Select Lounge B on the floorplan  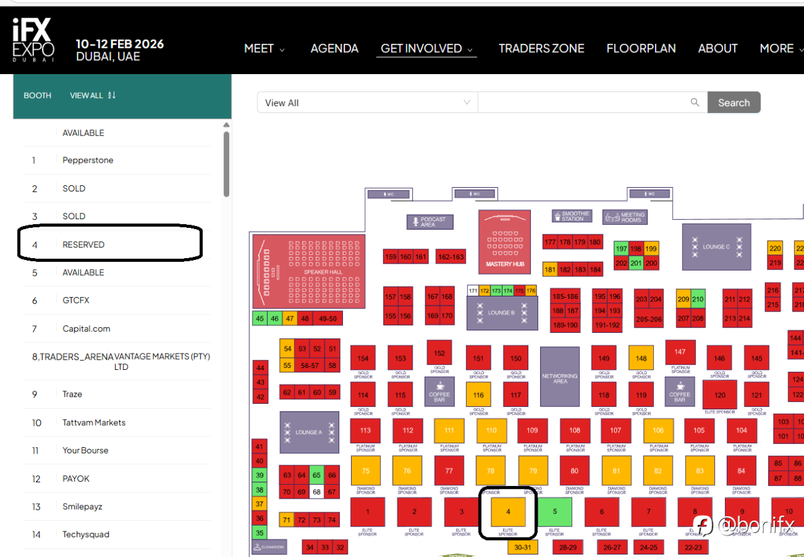[x=502, y=313]
